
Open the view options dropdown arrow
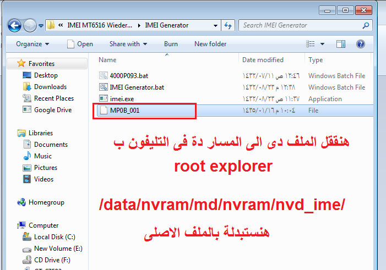click(322, 44)
